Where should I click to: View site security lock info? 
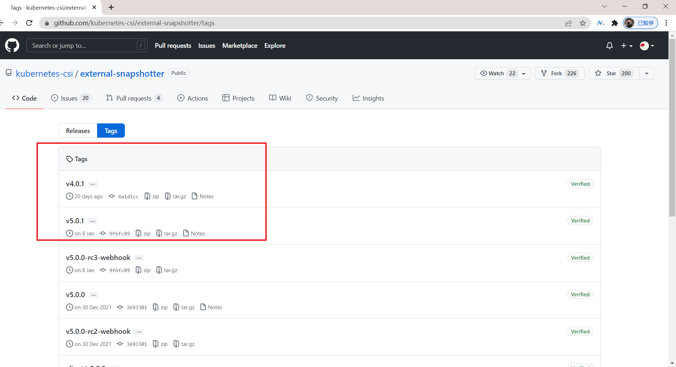tap(47, 23)
